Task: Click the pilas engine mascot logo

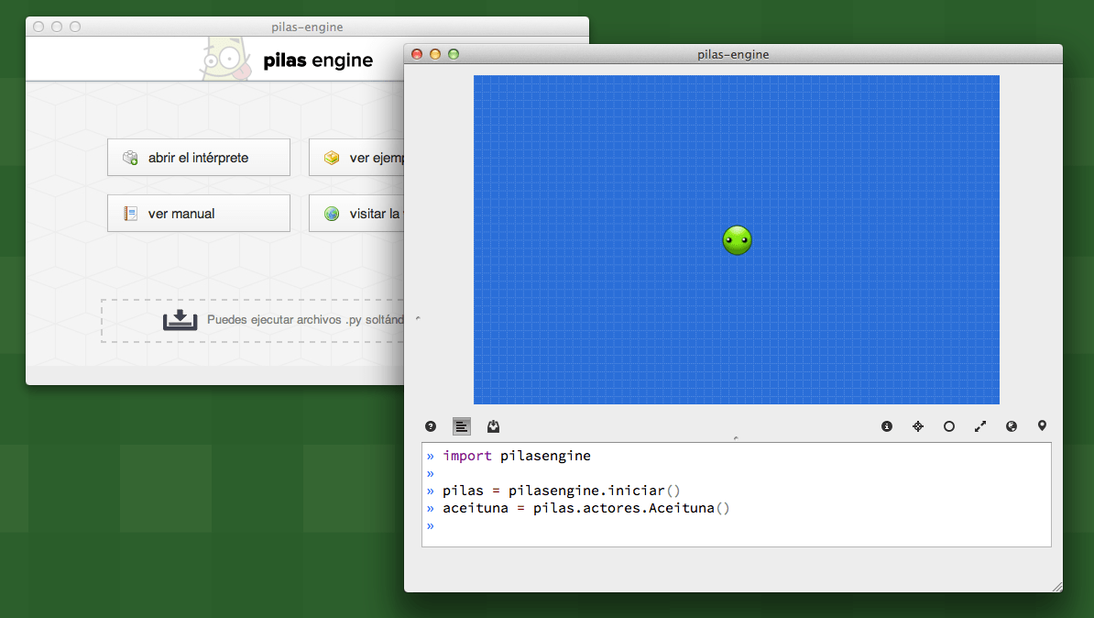Action: coord(224,61)
